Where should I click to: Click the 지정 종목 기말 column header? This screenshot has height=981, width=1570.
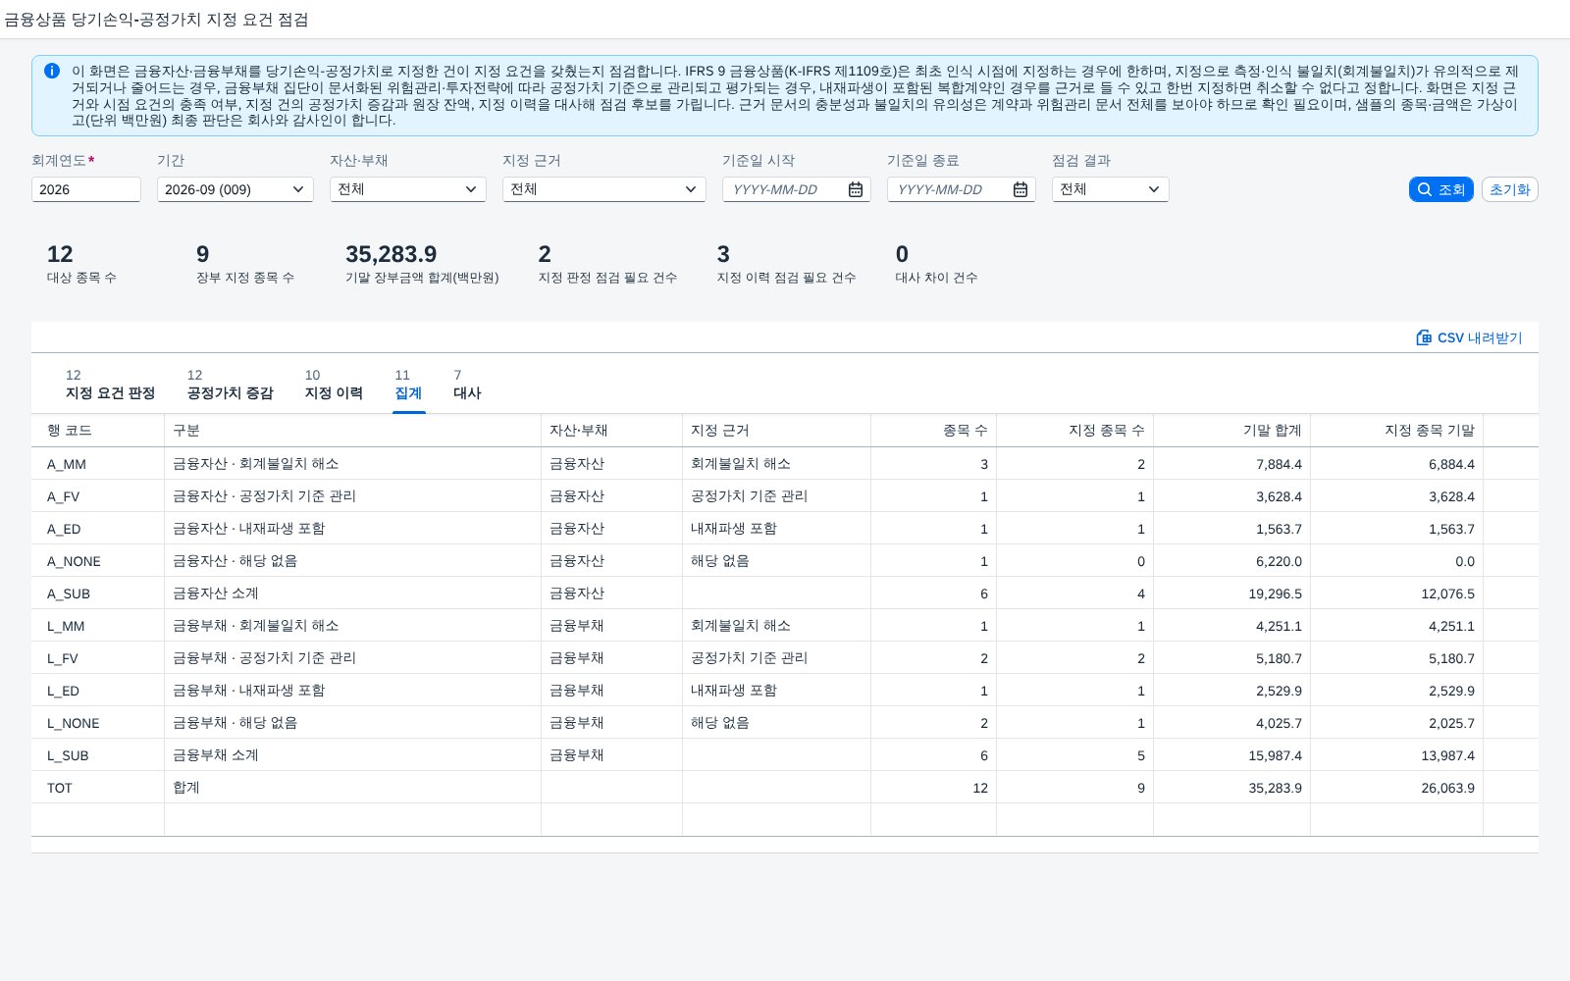point(1397,431)
